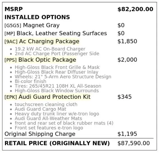Viewport: 159px width, 153px height.
Task: Select the [G5G5] Magnet Gray option
Action: click(32, 25)
